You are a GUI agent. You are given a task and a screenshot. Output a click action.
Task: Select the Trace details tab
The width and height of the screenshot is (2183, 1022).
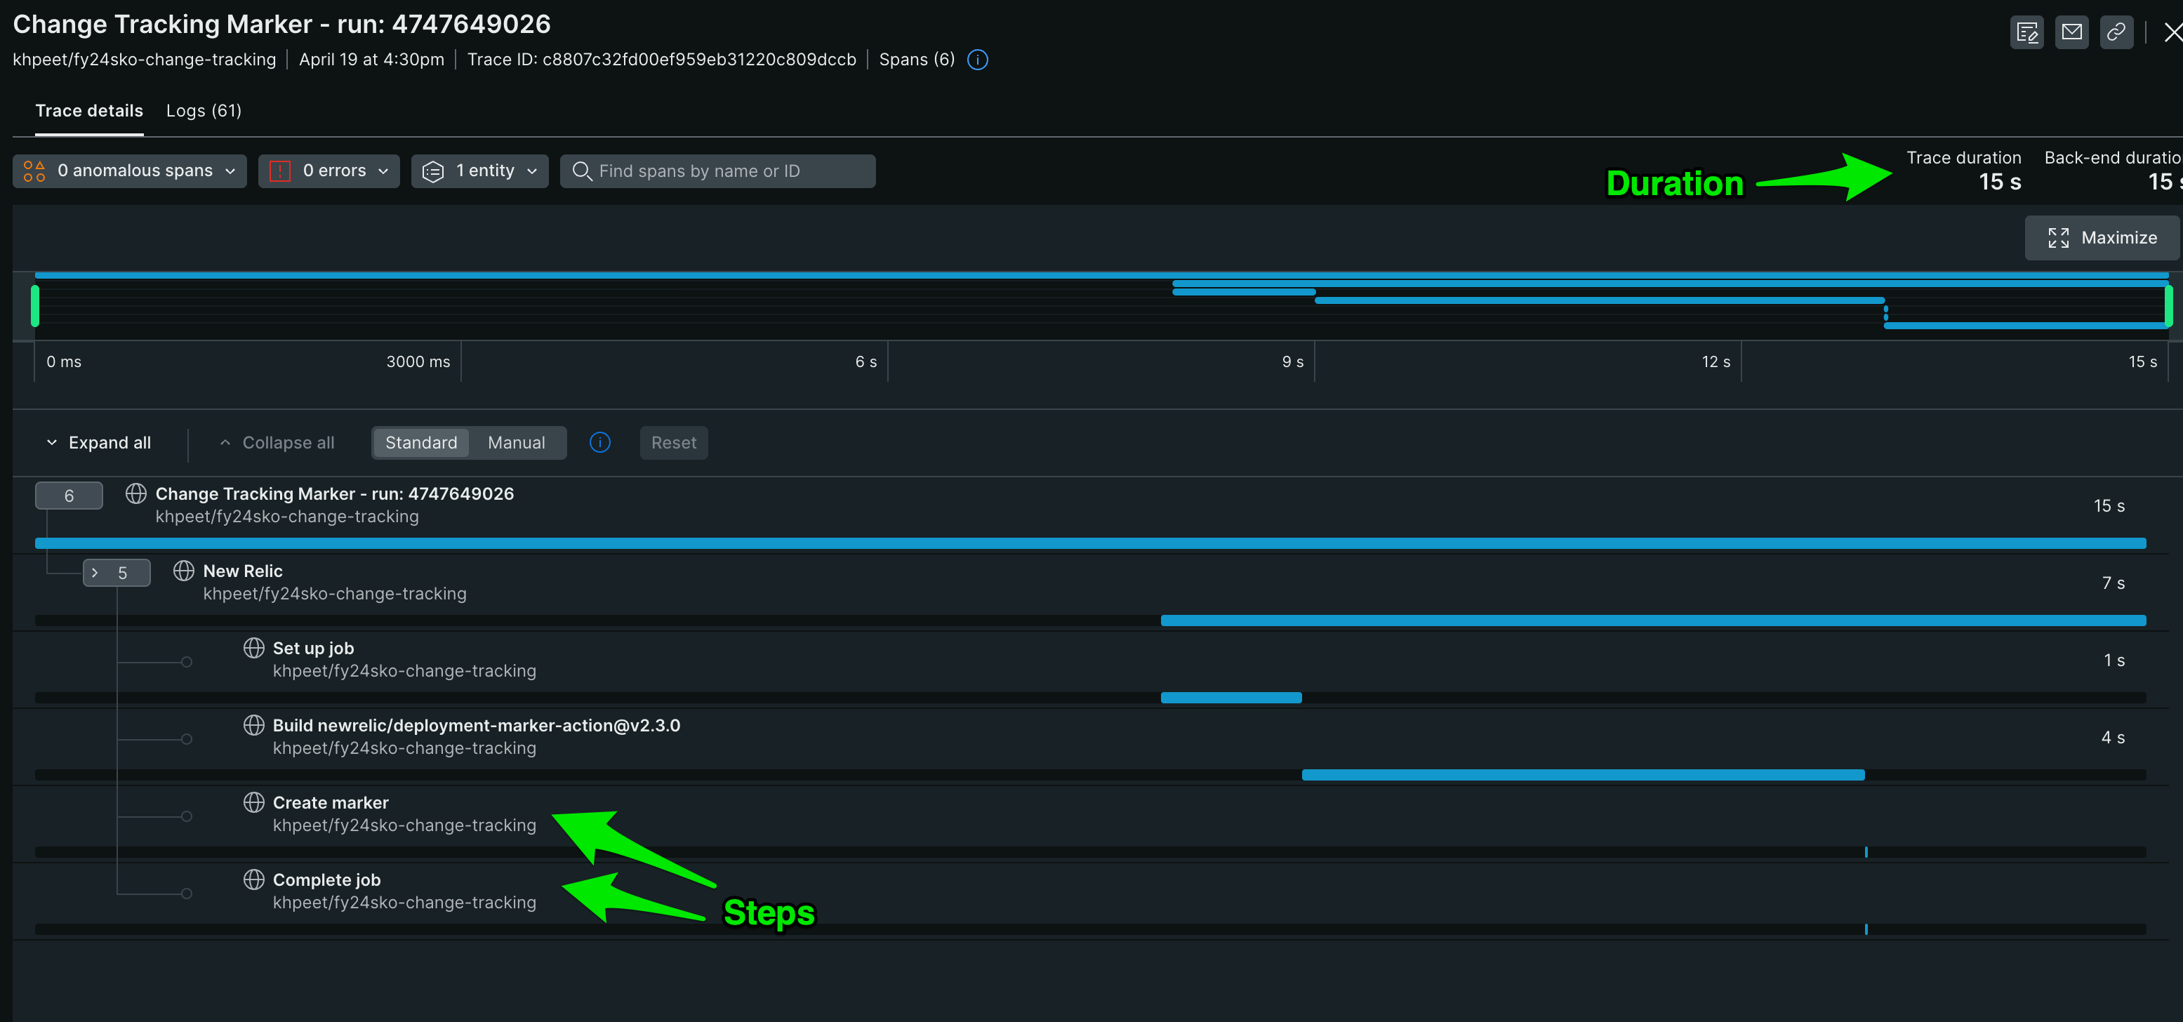pos(89,111)
